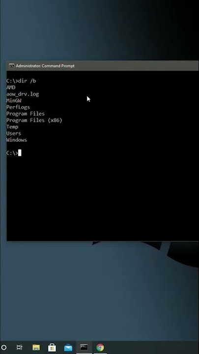This screenshot has width=199, height=354.
Task: Open the Mail app on the taskbar
Action: (68, 348)
